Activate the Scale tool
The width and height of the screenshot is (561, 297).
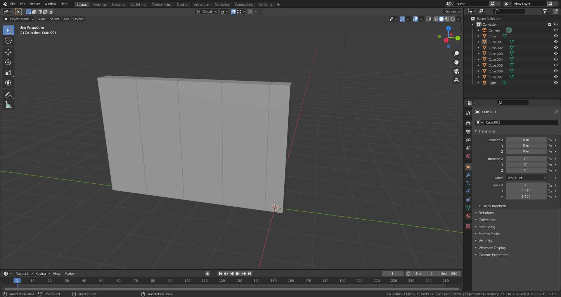[x=8, y=73]
